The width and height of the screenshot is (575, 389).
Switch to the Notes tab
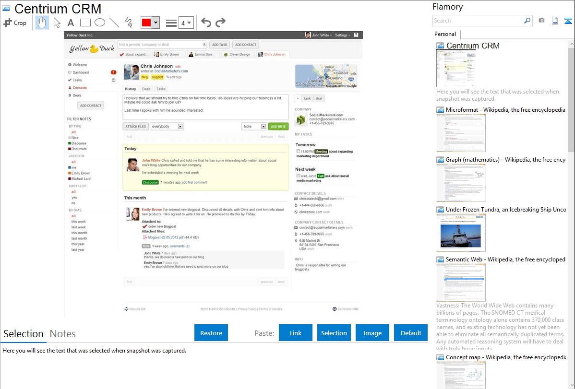pyautogui.click(x=63, y=334)
